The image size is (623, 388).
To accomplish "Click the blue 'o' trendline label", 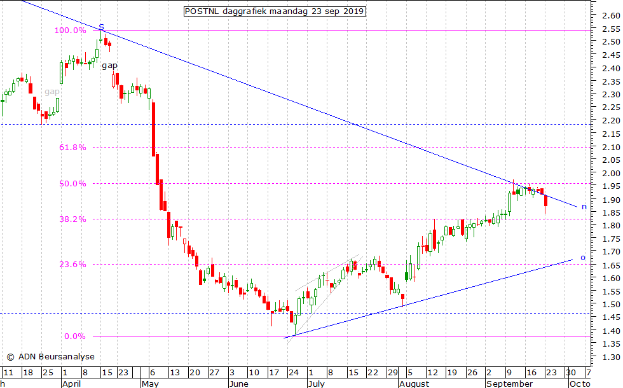I will pos(583,258).
